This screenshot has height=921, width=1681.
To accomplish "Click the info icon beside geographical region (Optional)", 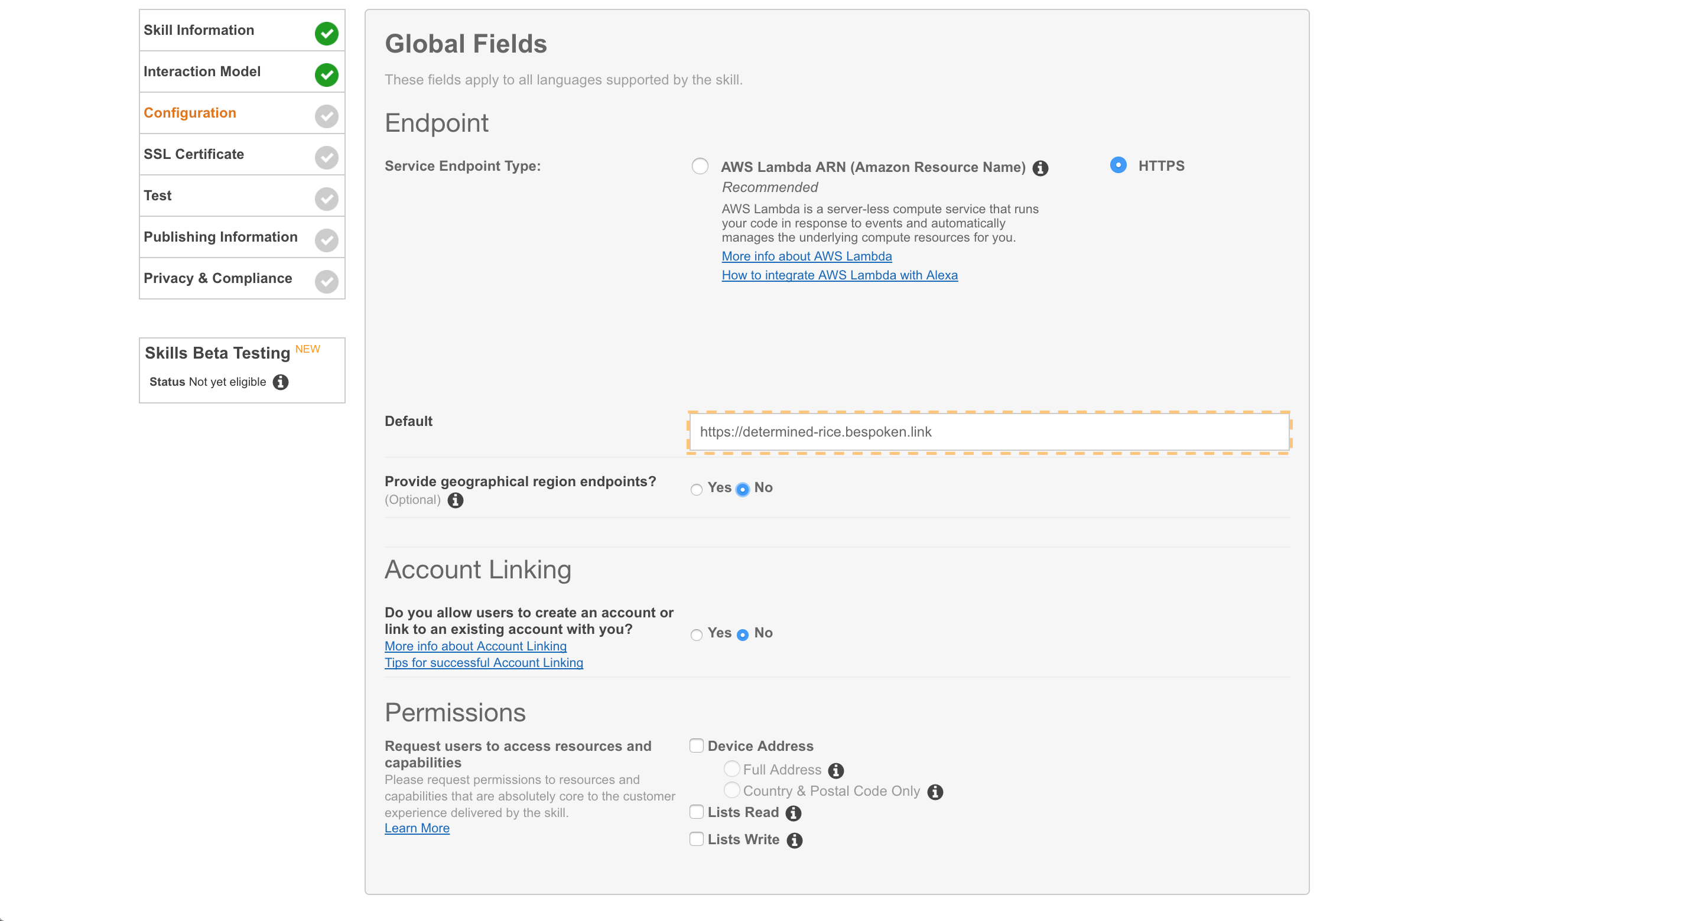I will pos(456,500).
